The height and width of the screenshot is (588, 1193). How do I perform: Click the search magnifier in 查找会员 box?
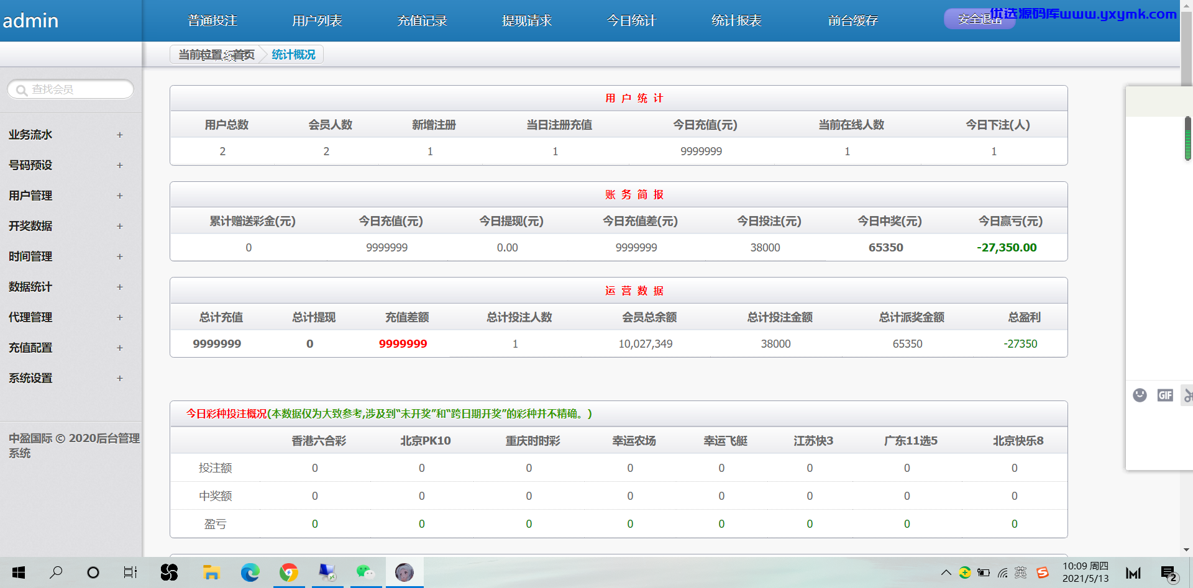[22, 90]
